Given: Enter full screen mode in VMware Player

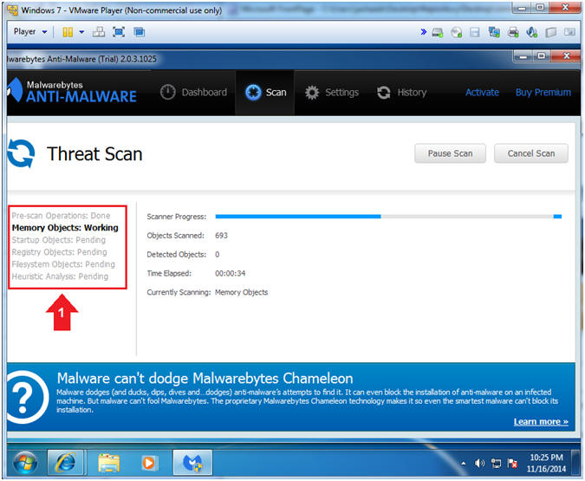Looking at the screenshot, I should (119, 32).
